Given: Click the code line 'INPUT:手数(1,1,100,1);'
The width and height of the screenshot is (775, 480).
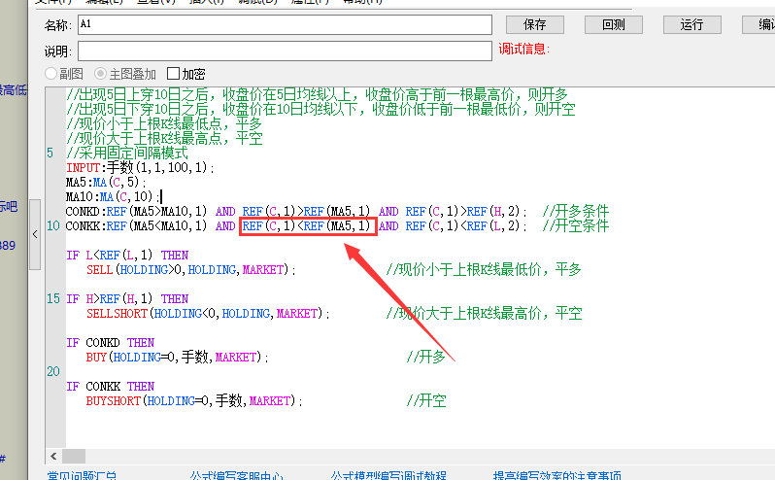Looking at the screenshot, I should click(141, 167).
